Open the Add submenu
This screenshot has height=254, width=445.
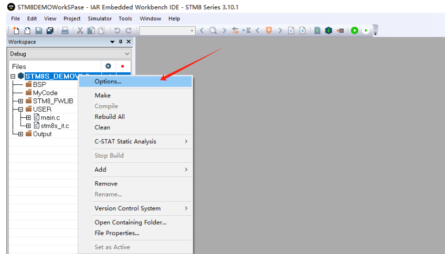click(136, 169)
